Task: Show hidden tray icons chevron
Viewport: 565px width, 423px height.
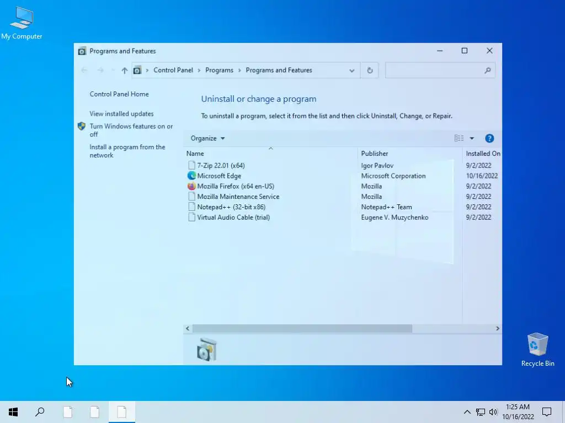Action: click(x=467, y=412)
